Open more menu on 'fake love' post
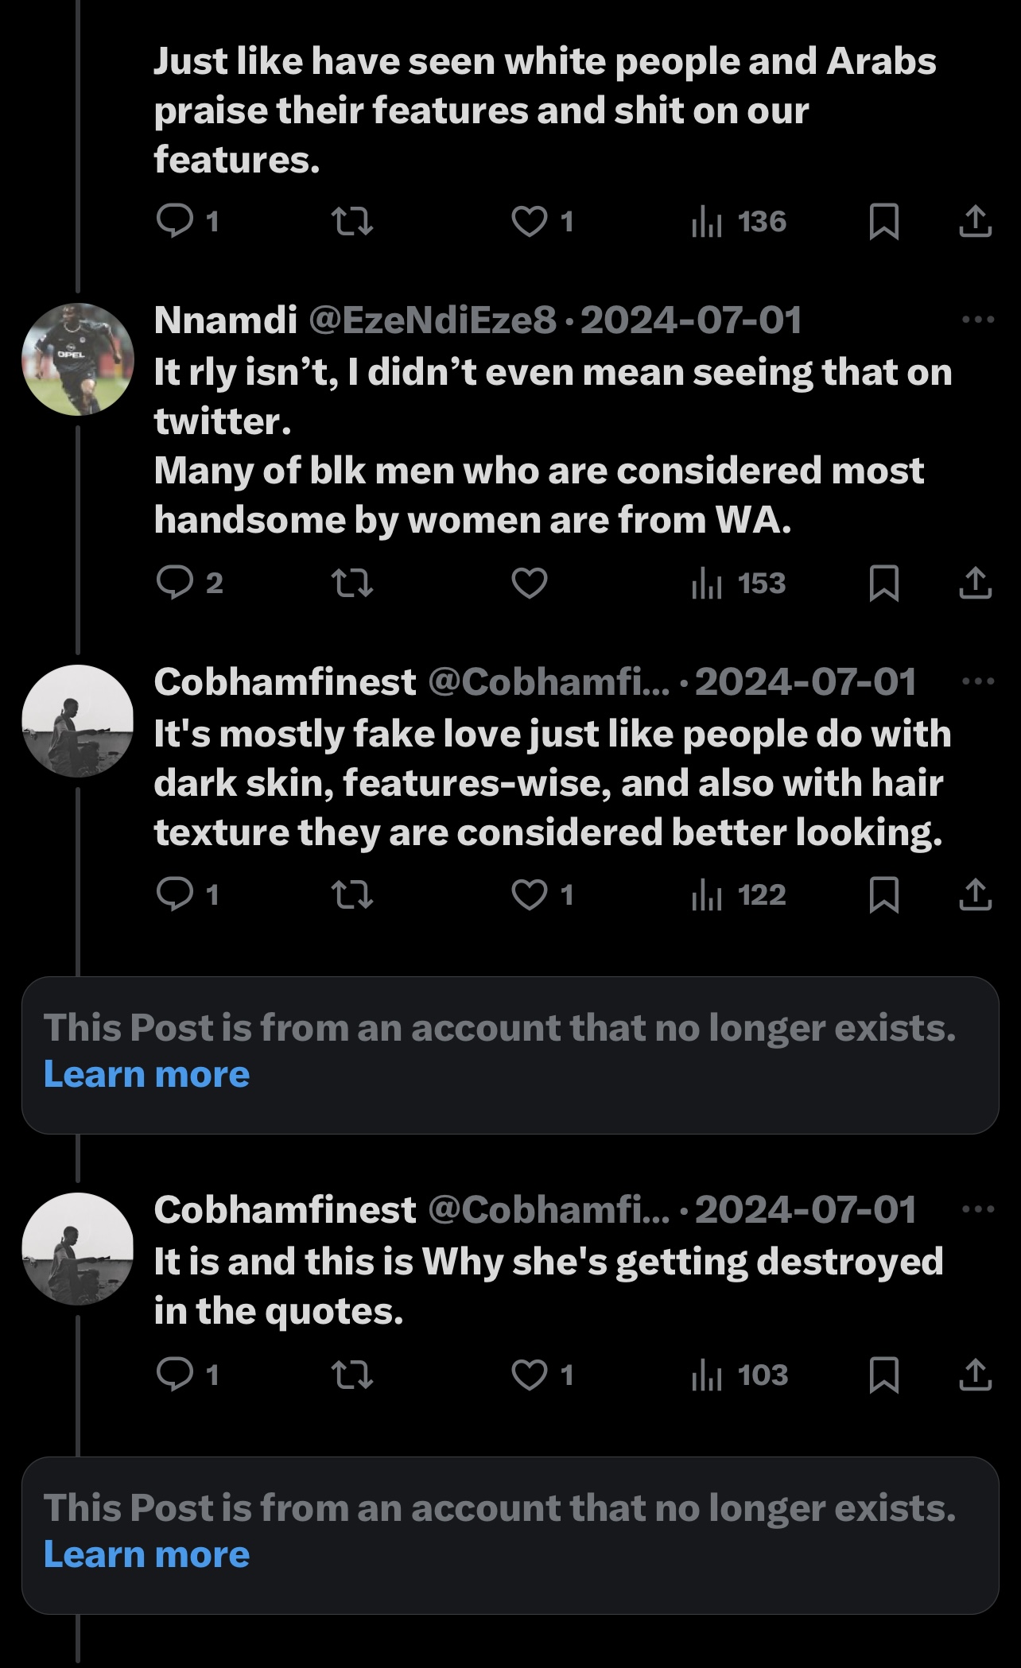The height and width of the screenshot is (1668, 1021). [x=977, y=681]
